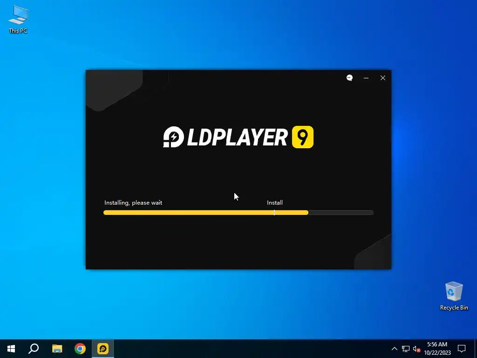Click the 'Installing, please wait' status text

[x=133, y=203]
